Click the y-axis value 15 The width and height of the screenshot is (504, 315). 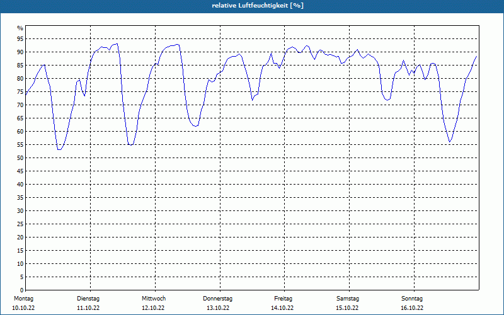pyautogui.click(x=20, y=250)
